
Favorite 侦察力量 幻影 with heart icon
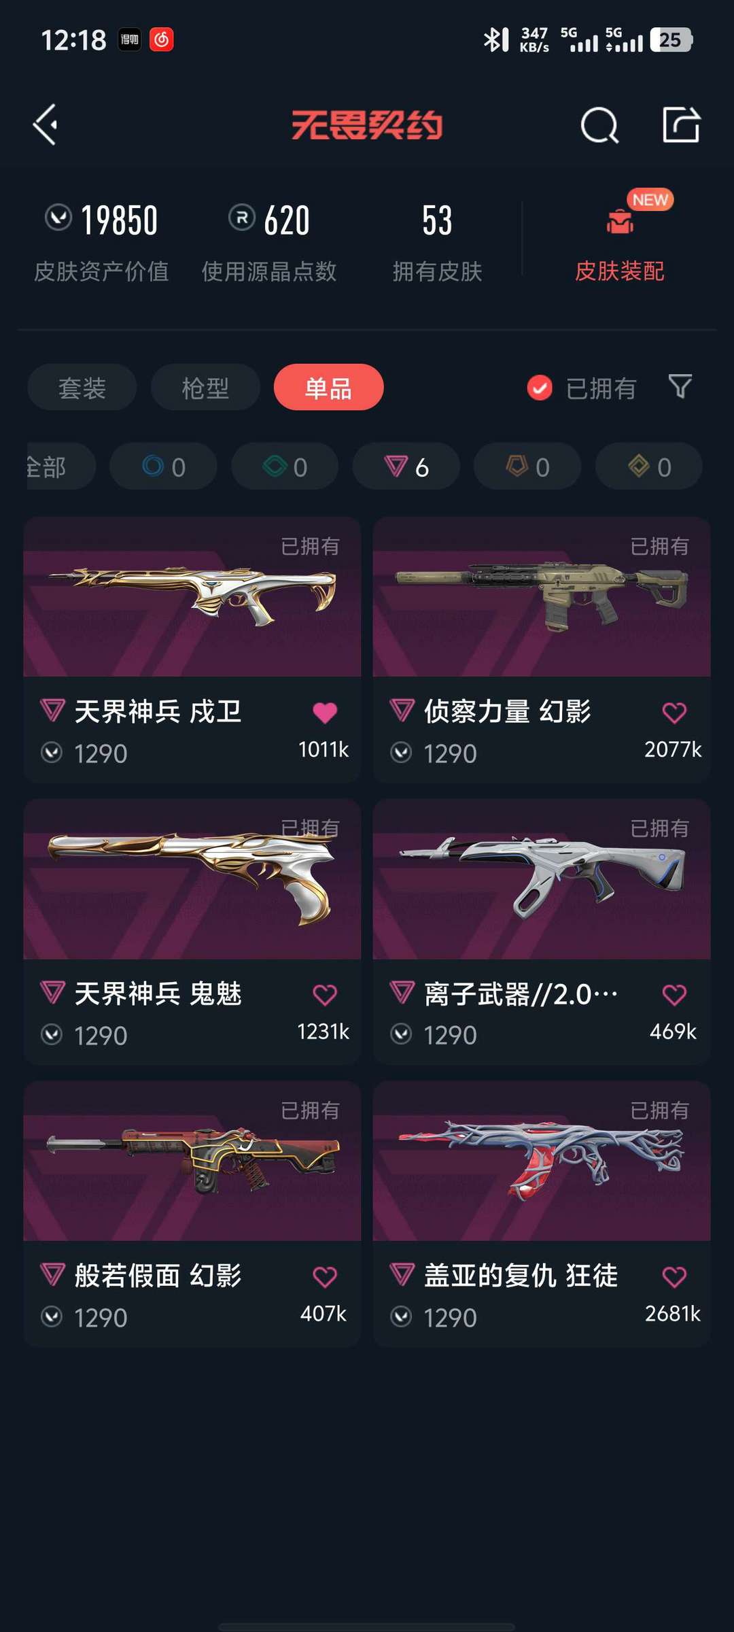tap(674, 713)
